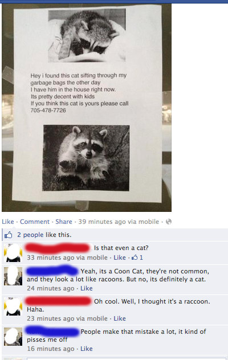Like the 'it kind of pisses me off' comment
The height and width of the screenshot is (360, 228).
87,349
